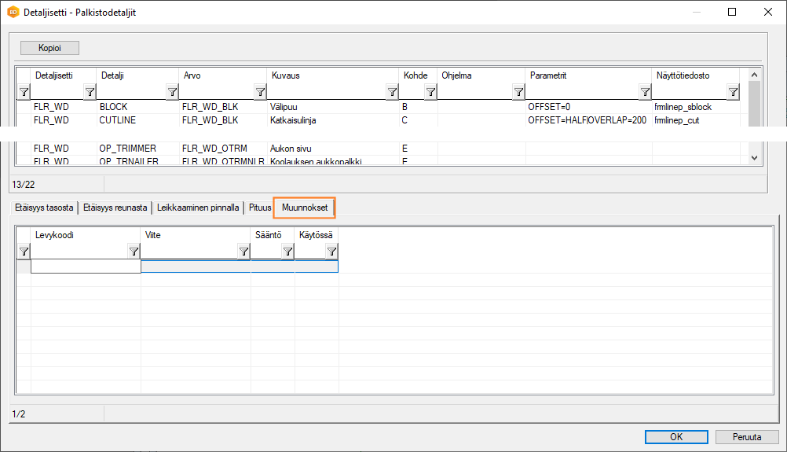Select the Pituus tab

(x=260, y=208)
